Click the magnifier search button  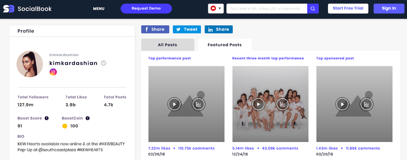tap(313, 9)
